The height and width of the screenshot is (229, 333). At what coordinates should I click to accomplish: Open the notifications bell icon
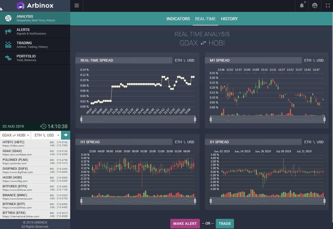point(302,5)
